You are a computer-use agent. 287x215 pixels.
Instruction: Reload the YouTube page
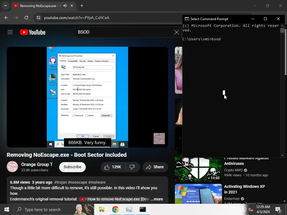tap(26, 18)
